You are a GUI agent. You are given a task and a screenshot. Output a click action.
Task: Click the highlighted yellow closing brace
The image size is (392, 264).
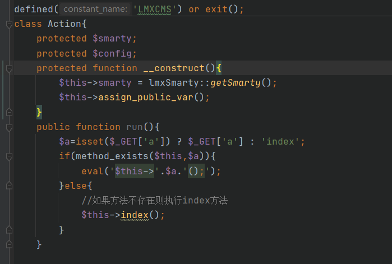click(39, 112)
